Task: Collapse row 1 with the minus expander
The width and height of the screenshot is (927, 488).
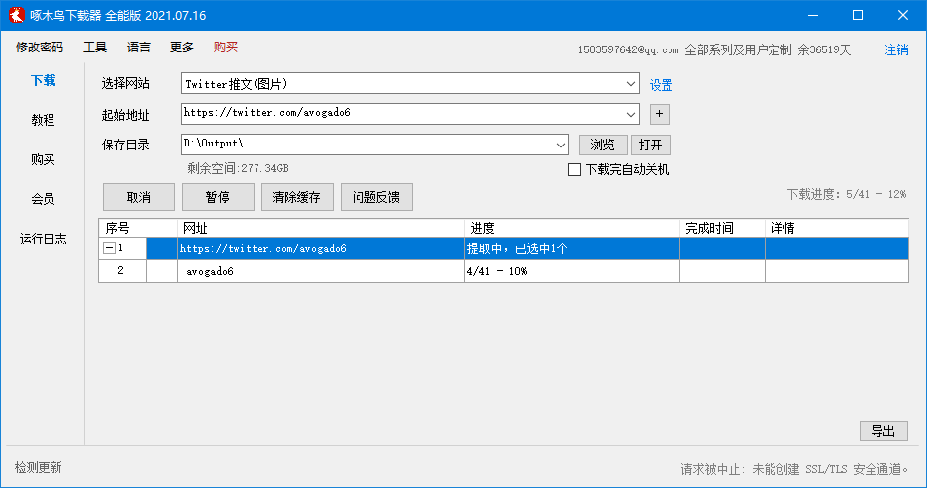Action: (109, 248)
